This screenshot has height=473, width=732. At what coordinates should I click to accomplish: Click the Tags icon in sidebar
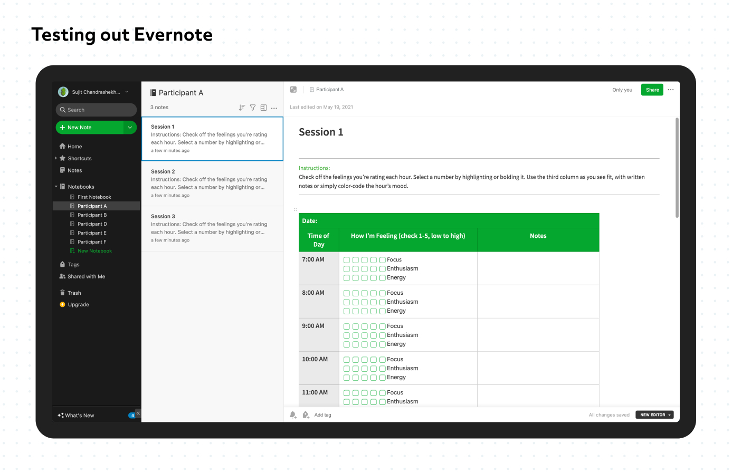coord(62,264)
